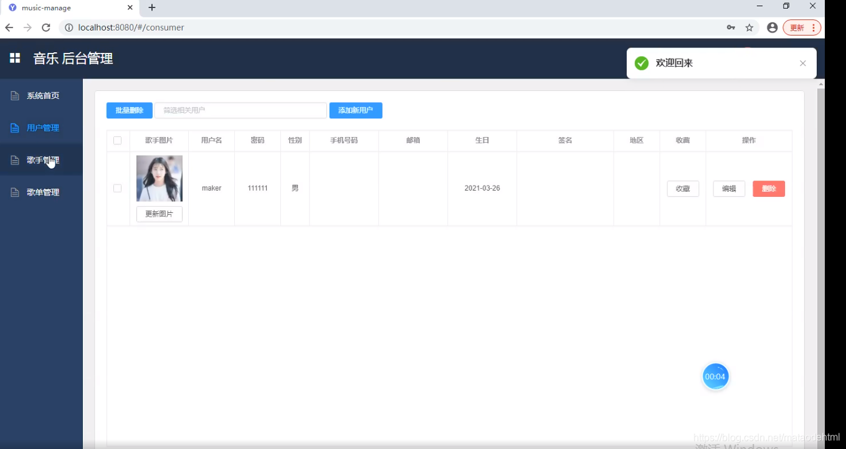
Task: Click the username cell 'maker'
Action: click(212, 188)
